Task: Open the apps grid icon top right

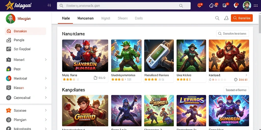Action: 255,6
